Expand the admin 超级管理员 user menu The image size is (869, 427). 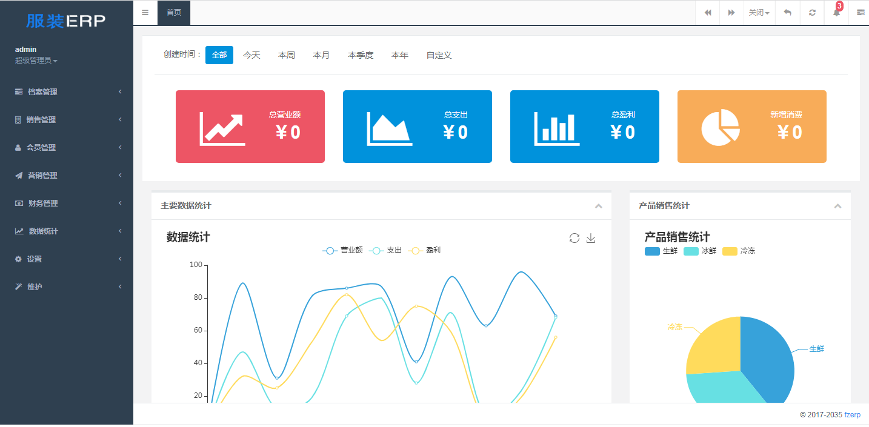[x=36, y=61]
